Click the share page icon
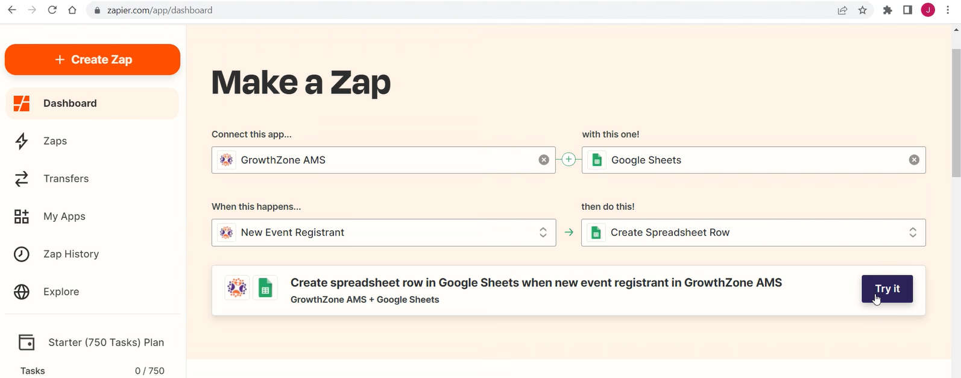 842,10
